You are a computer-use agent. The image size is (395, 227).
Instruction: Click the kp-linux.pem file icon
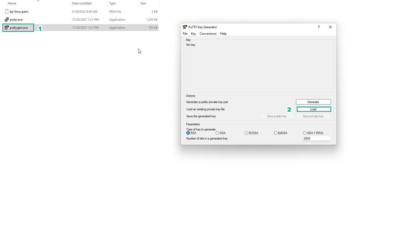click(x=7, y=11)
